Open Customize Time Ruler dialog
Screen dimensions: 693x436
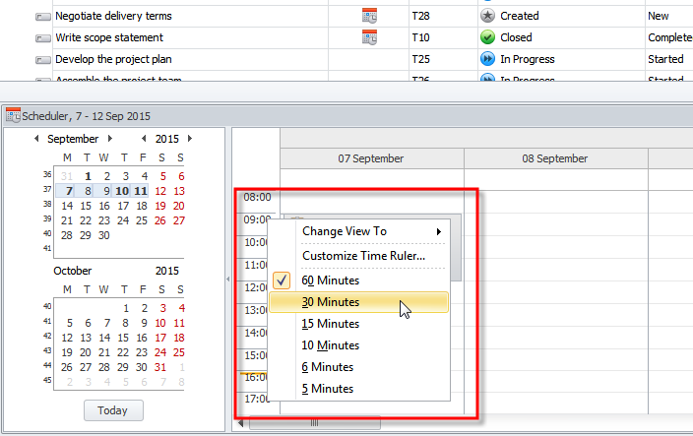tap(363, 256)
